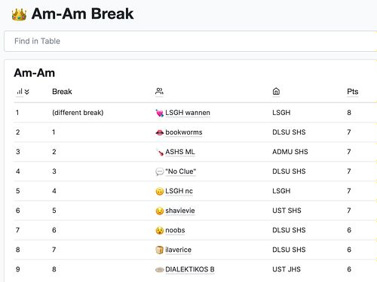Open the bookworms team link
The height and width of the screenshot is (282, 377).
[x=184, y=132]
